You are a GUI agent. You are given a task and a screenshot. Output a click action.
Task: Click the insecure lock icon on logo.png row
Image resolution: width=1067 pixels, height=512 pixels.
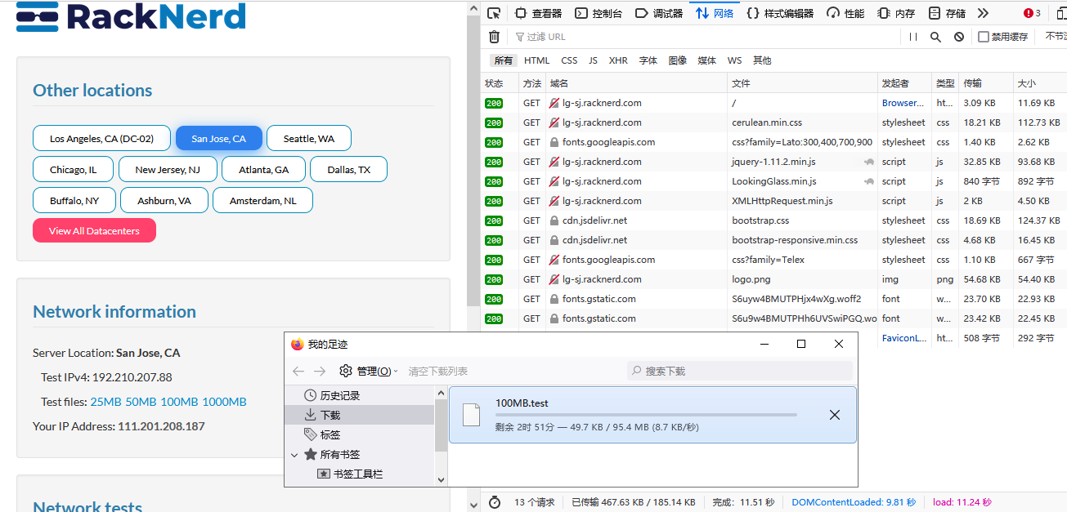554,279
